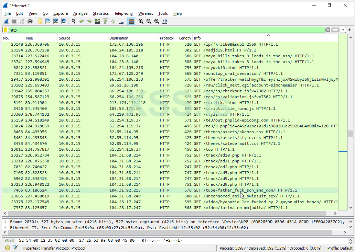The image size is (355, 252).
Task: Open the filter history dropdown arrow
Action: (343, 30)
